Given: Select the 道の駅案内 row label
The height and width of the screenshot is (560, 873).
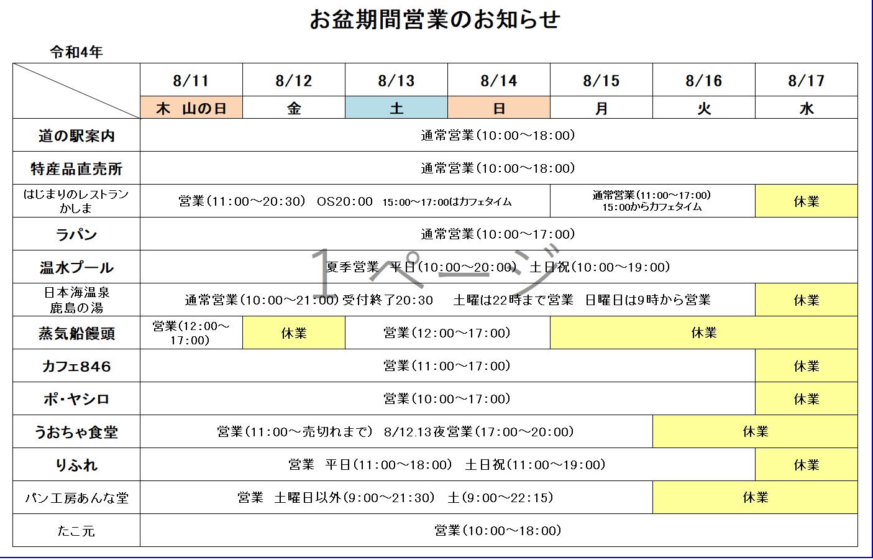Looking at the screenshot, I should click(76, 135).
